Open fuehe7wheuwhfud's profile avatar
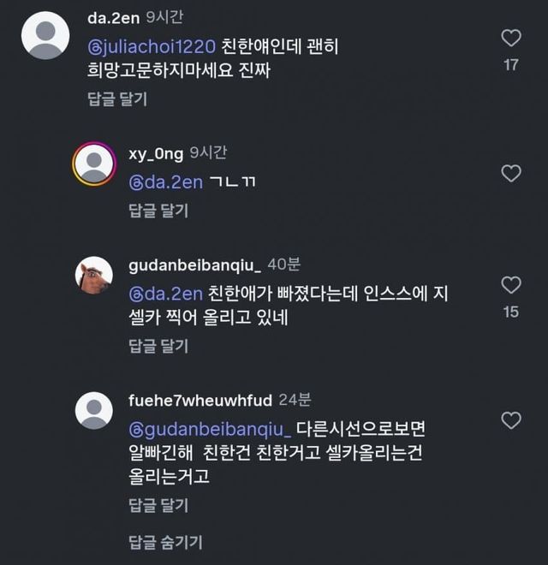 click(94, 410)
